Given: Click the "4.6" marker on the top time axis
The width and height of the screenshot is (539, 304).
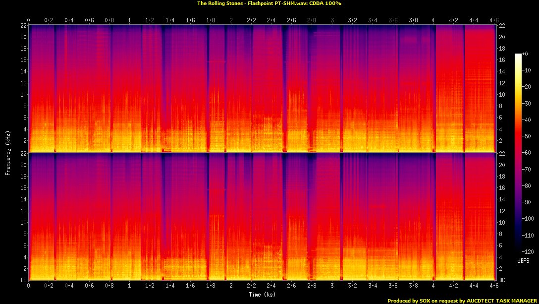Looking at the screenshot, I should coord(493,20).
